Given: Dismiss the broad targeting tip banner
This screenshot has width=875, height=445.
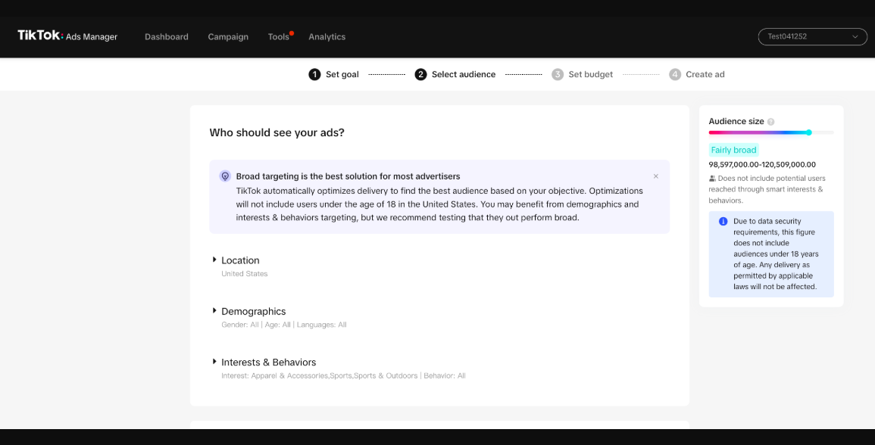Looking at the screenshot, I should click(x=655, y=176).
